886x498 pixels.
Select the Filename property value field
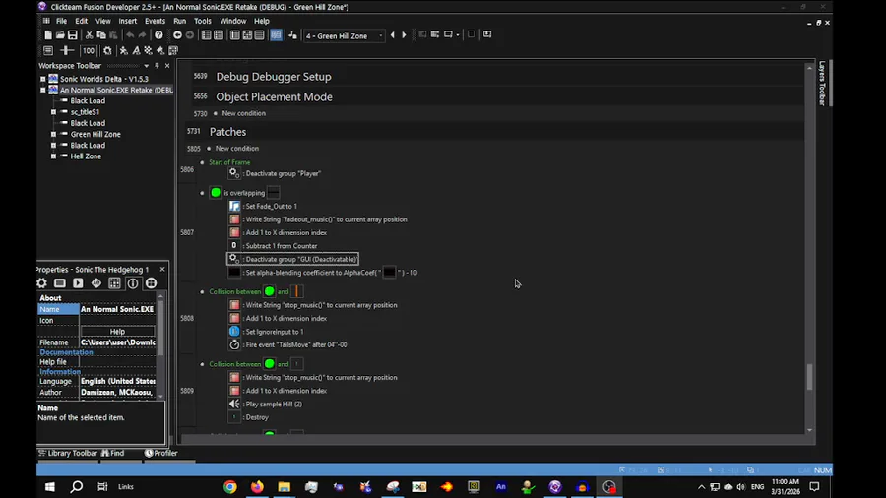tap(117, 342)
